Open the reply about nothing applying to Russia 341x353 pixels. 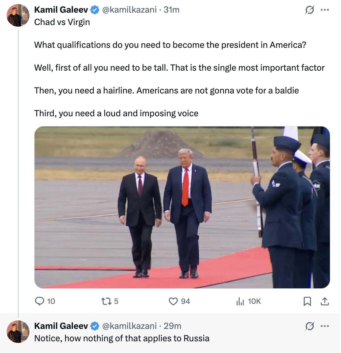coord(122,338)
